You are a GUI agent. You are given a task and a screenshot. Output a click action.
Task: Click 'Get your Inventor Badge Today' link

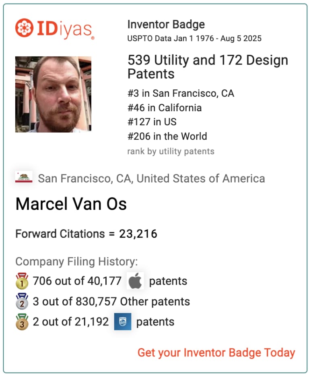click(x=216, y=353)
